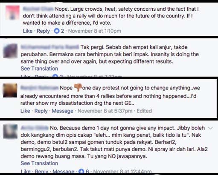The width and height of the screenshot is (218, 175).
Task: Open the November 8 at 5:37pm timestamp
Action: 105,111
